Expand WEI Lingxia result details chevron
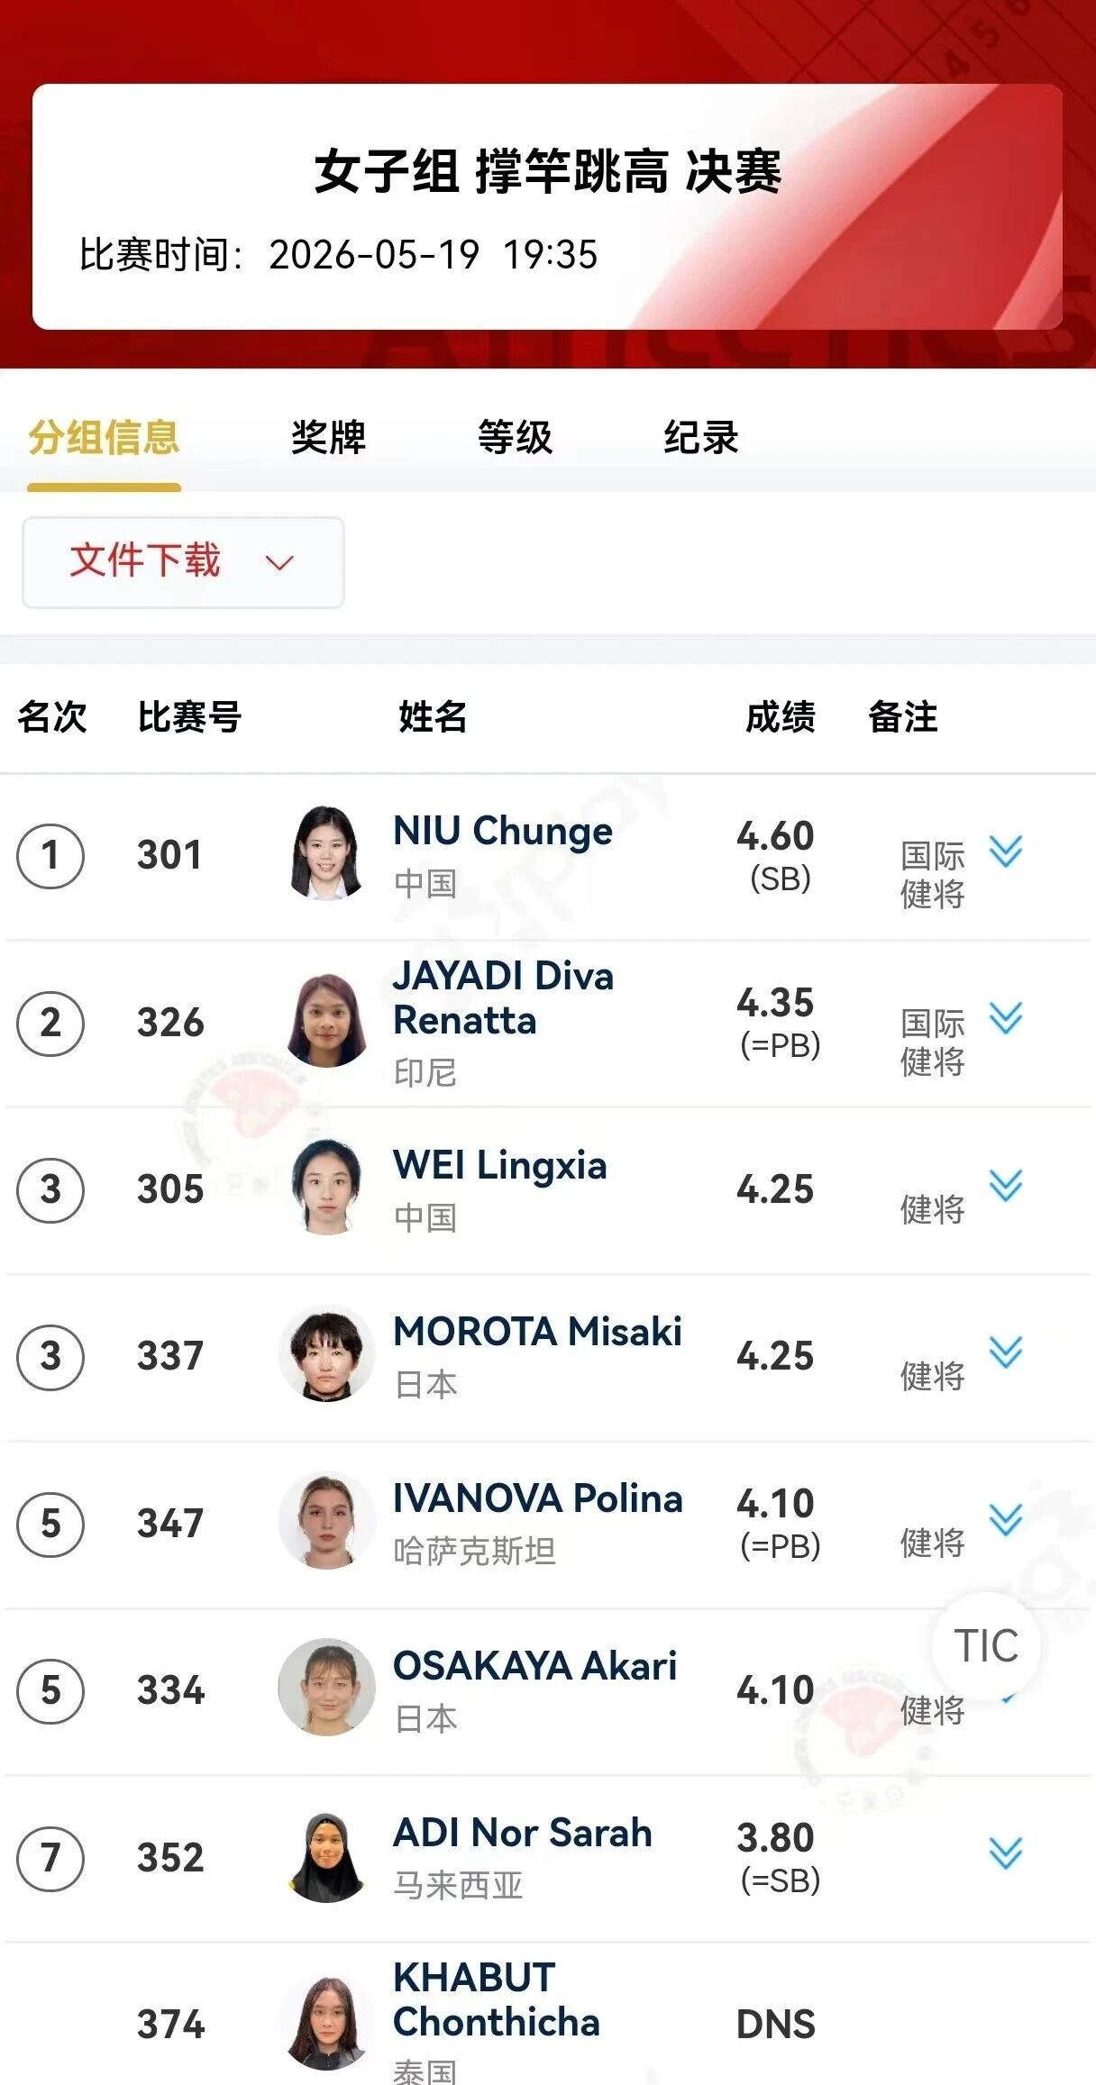This screenshot has width=1096, height=2085. click(1005, 1186)
